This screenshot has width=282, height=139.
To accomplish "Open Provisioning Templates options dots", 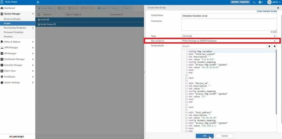I will click(33, 28).
